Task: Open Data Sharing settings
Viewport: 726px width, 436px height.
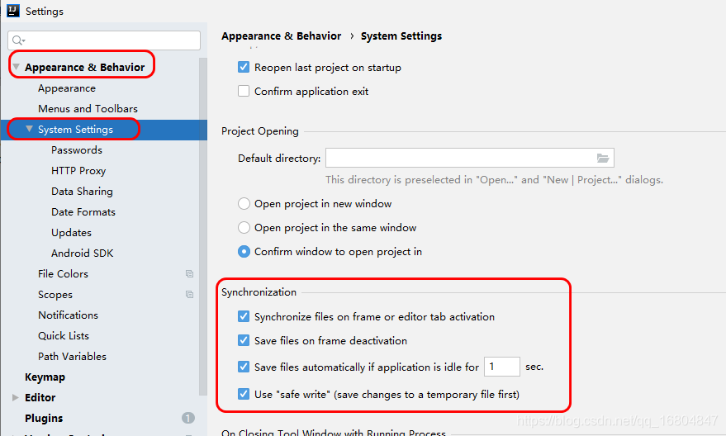Action: tap(82, 191)
